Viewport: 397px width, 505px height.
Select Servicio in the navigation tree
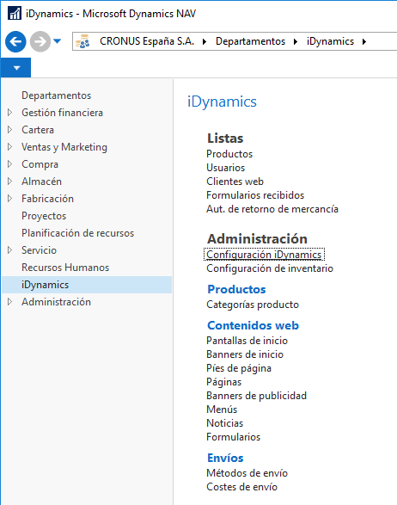39,250
